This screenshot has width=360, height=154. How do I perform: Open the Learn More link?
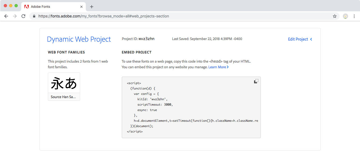pos(218,67)
